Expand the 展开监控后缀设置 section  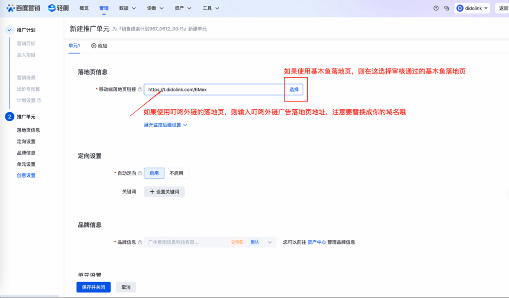click(165, 125)
